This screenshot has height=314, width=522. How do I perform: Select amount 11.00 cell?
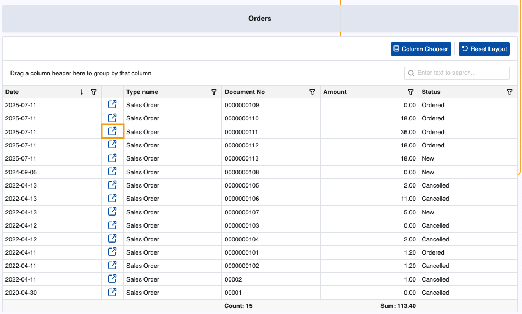[x=370, y=199]
